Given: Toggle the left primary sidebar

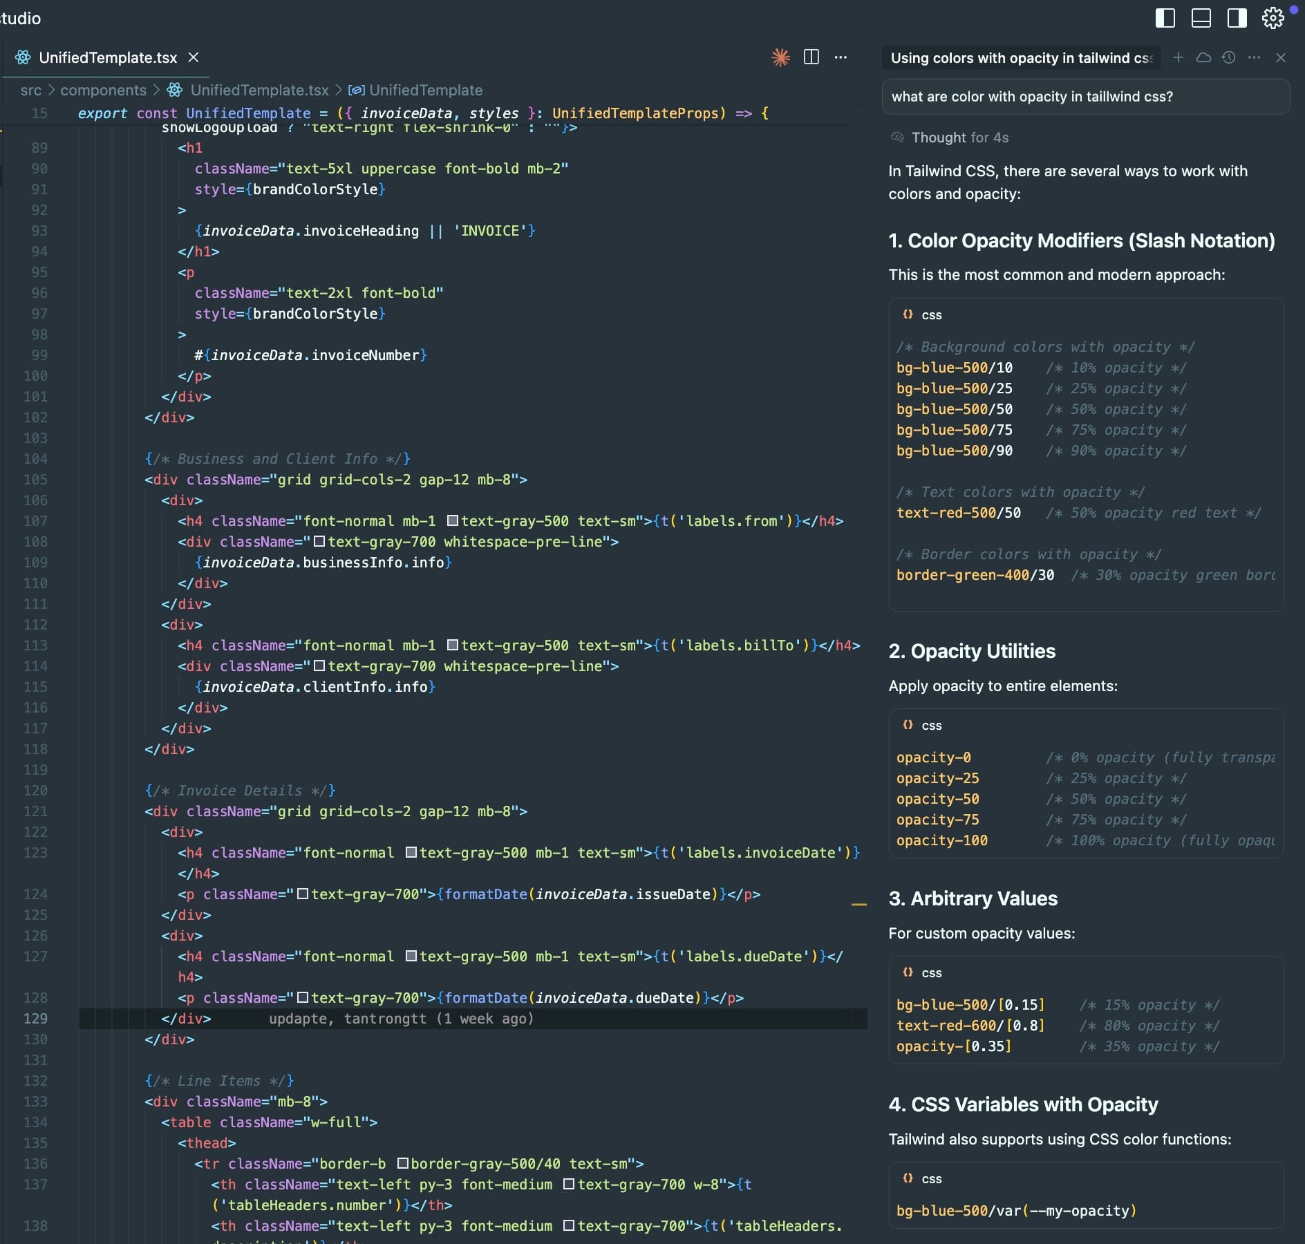Looking at the screenshot, I should pos(1165,18).
